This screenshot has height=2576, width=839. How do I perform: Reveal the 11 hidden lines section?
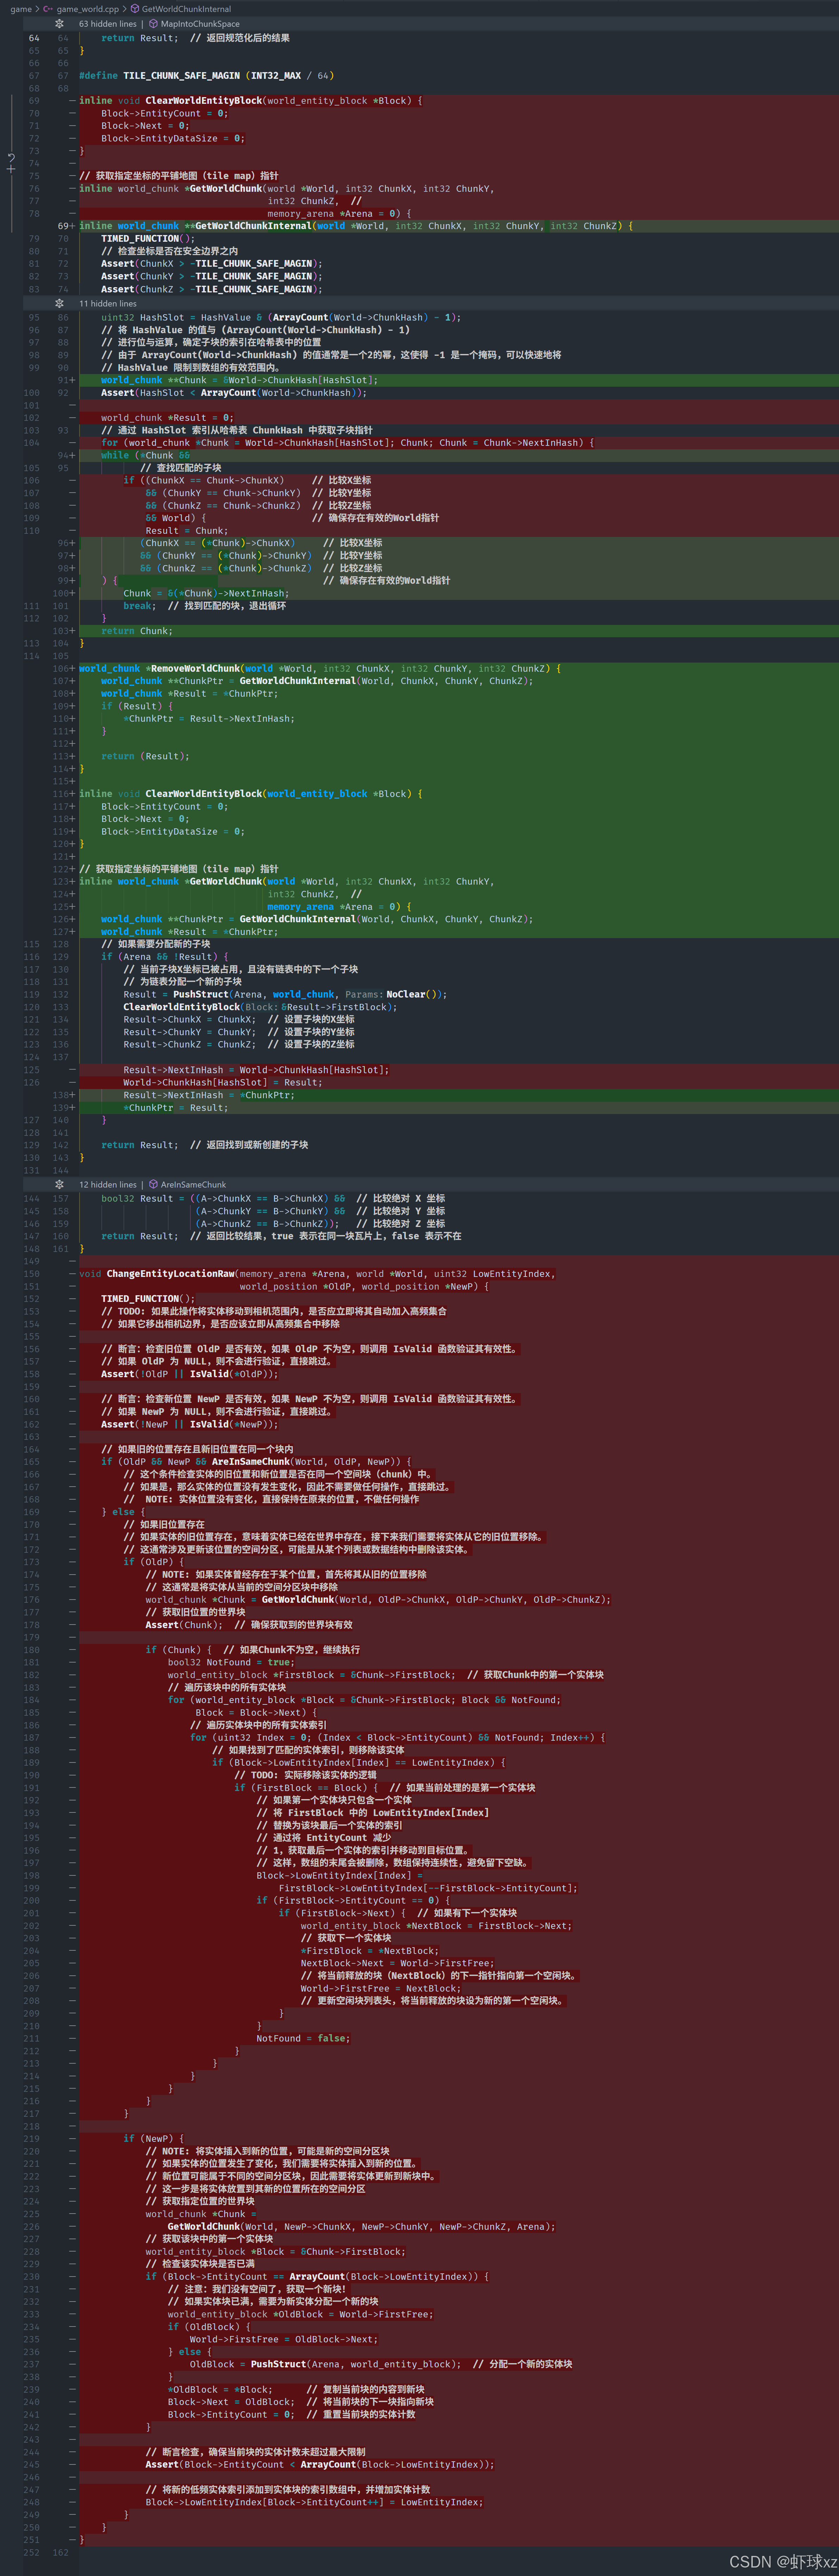tap(107, 303)
